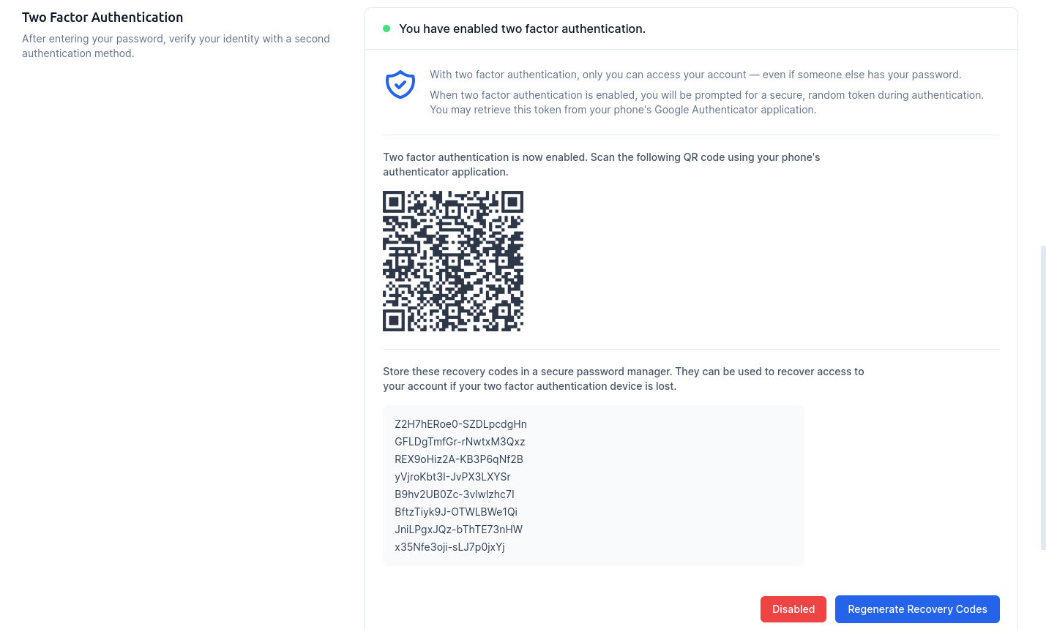Select recovery code REX9oHiz2A-KB3P6qNf2B
Image resolution: width=1046 pixels, height=629 pixels.
point(459,459)
